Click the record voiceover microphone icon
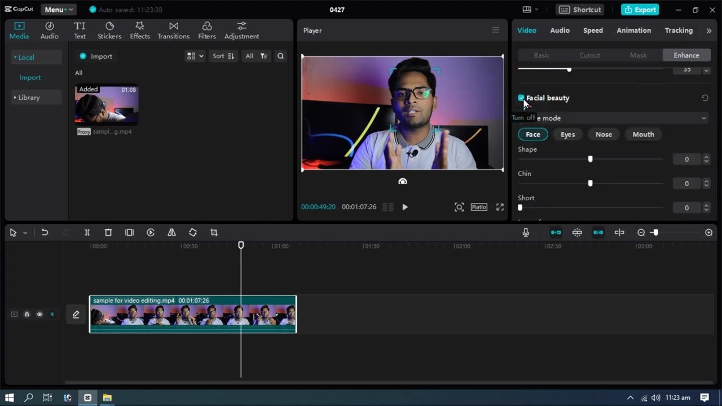Screen dimensions: 722x406 pyautogui.click(x=526, y=232)
